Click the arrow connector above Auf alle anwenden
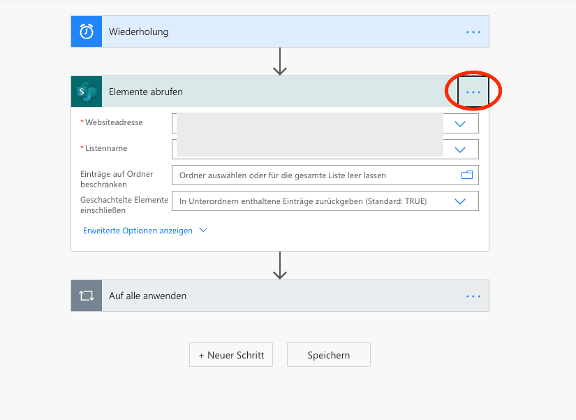Viewport: 576px width, 420px height. (280, 266)
